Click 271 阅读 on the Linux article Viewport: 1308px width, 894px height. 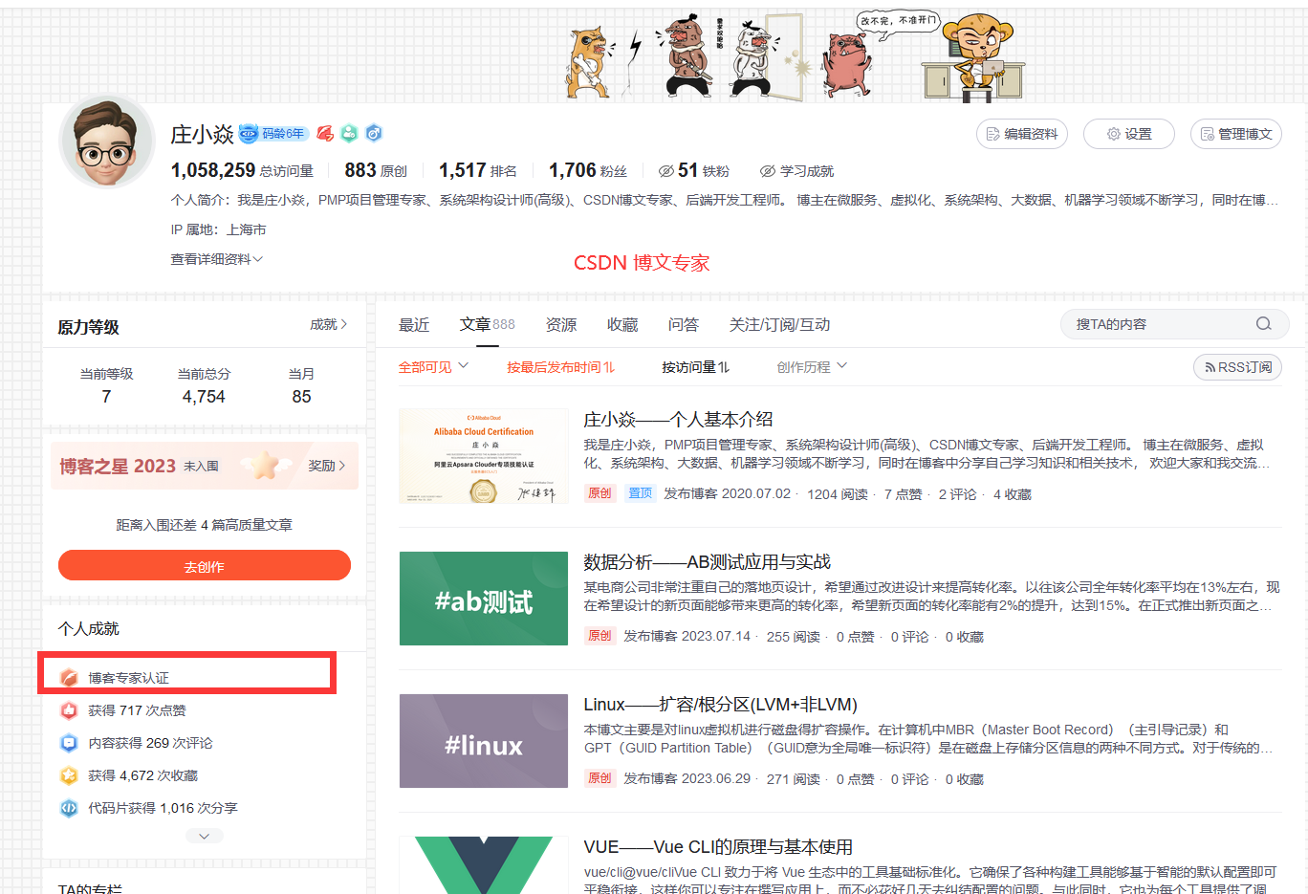click(x=794, y=779)
